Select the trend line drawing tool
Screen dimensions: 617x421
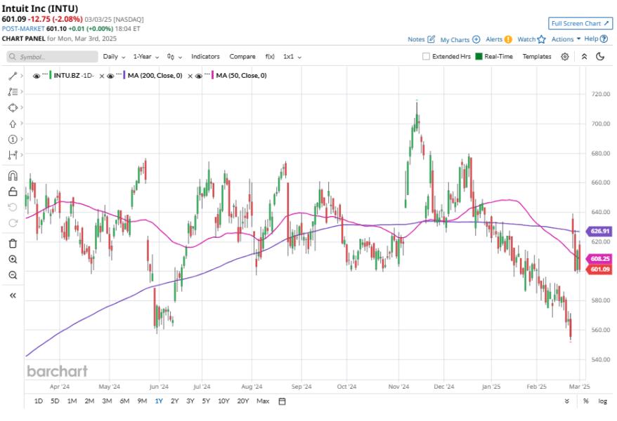[x=13, y=76]
